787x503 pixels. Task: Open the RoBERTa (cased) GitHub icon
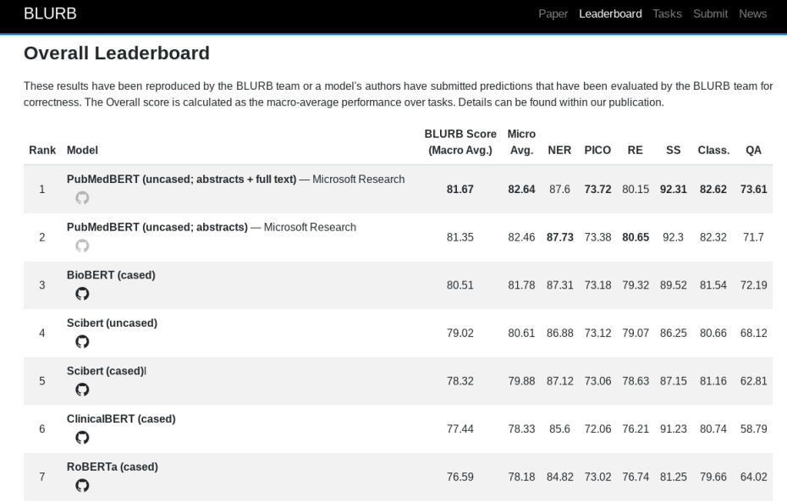(82, 485)
